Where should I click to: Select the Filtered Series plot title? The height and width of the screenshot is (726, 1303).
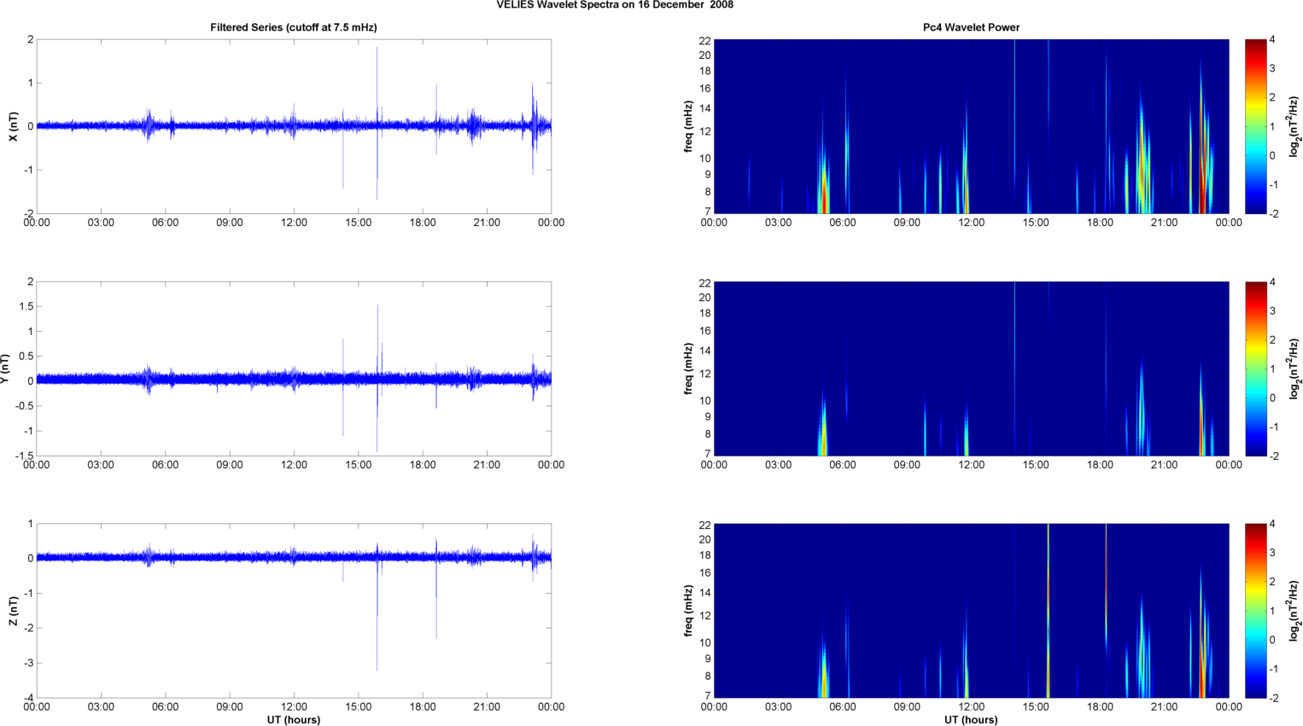[293, 27]
